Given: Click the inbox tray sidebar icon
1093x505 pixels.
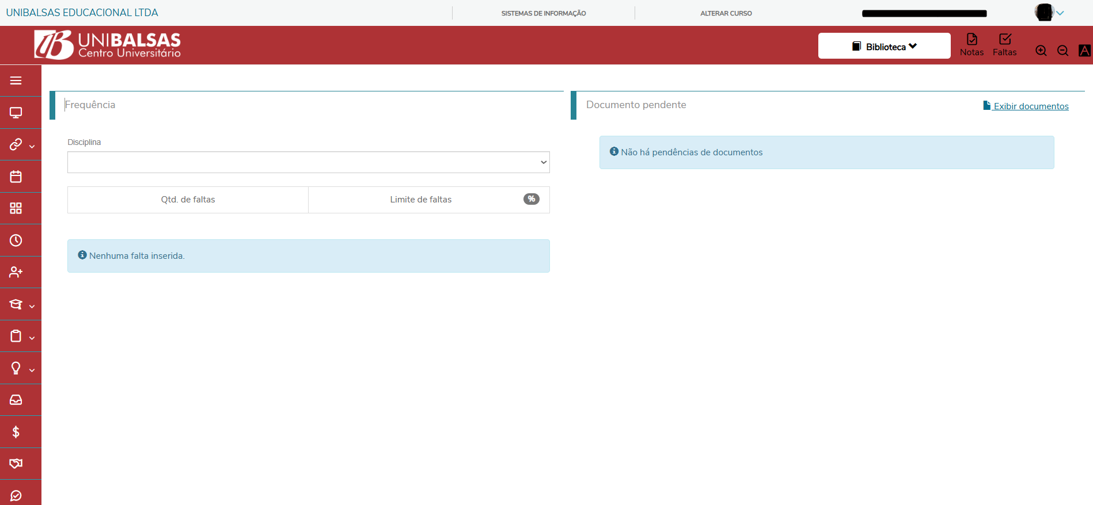Looking at the screenshot, I should [16, 400].
